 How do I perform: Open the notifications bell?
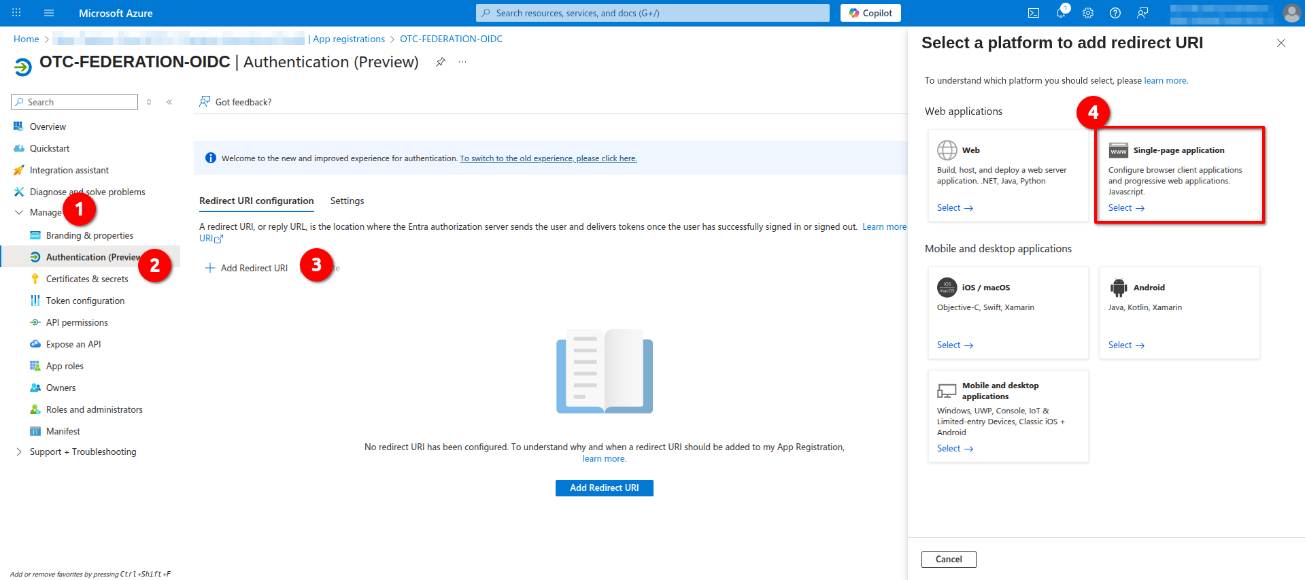[1060, 13]
